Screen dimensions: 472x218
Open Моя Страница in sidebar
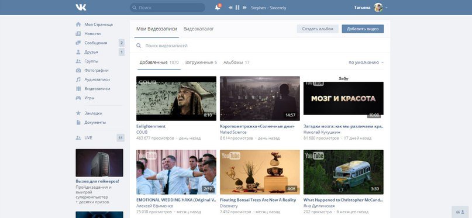click(98, 25)
